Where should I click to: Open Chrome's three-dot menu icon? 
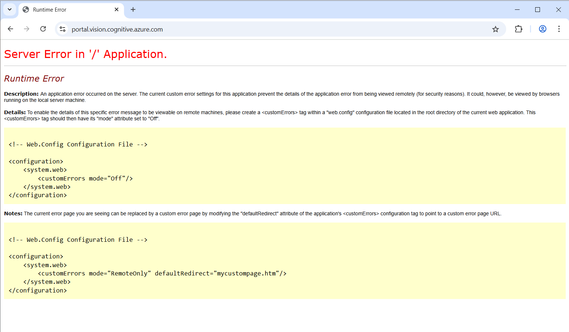coord(559,29)
